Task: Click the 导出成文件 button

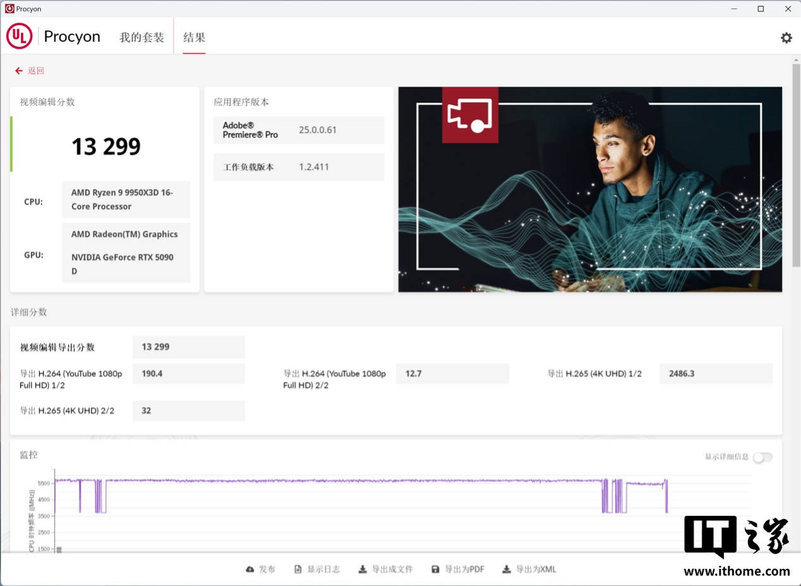Action: pyautogui.click(x=392, y=570)
